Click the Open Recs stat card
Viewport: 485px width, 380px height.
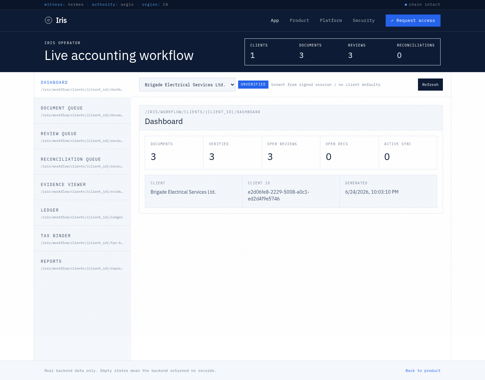click(349, 153)
